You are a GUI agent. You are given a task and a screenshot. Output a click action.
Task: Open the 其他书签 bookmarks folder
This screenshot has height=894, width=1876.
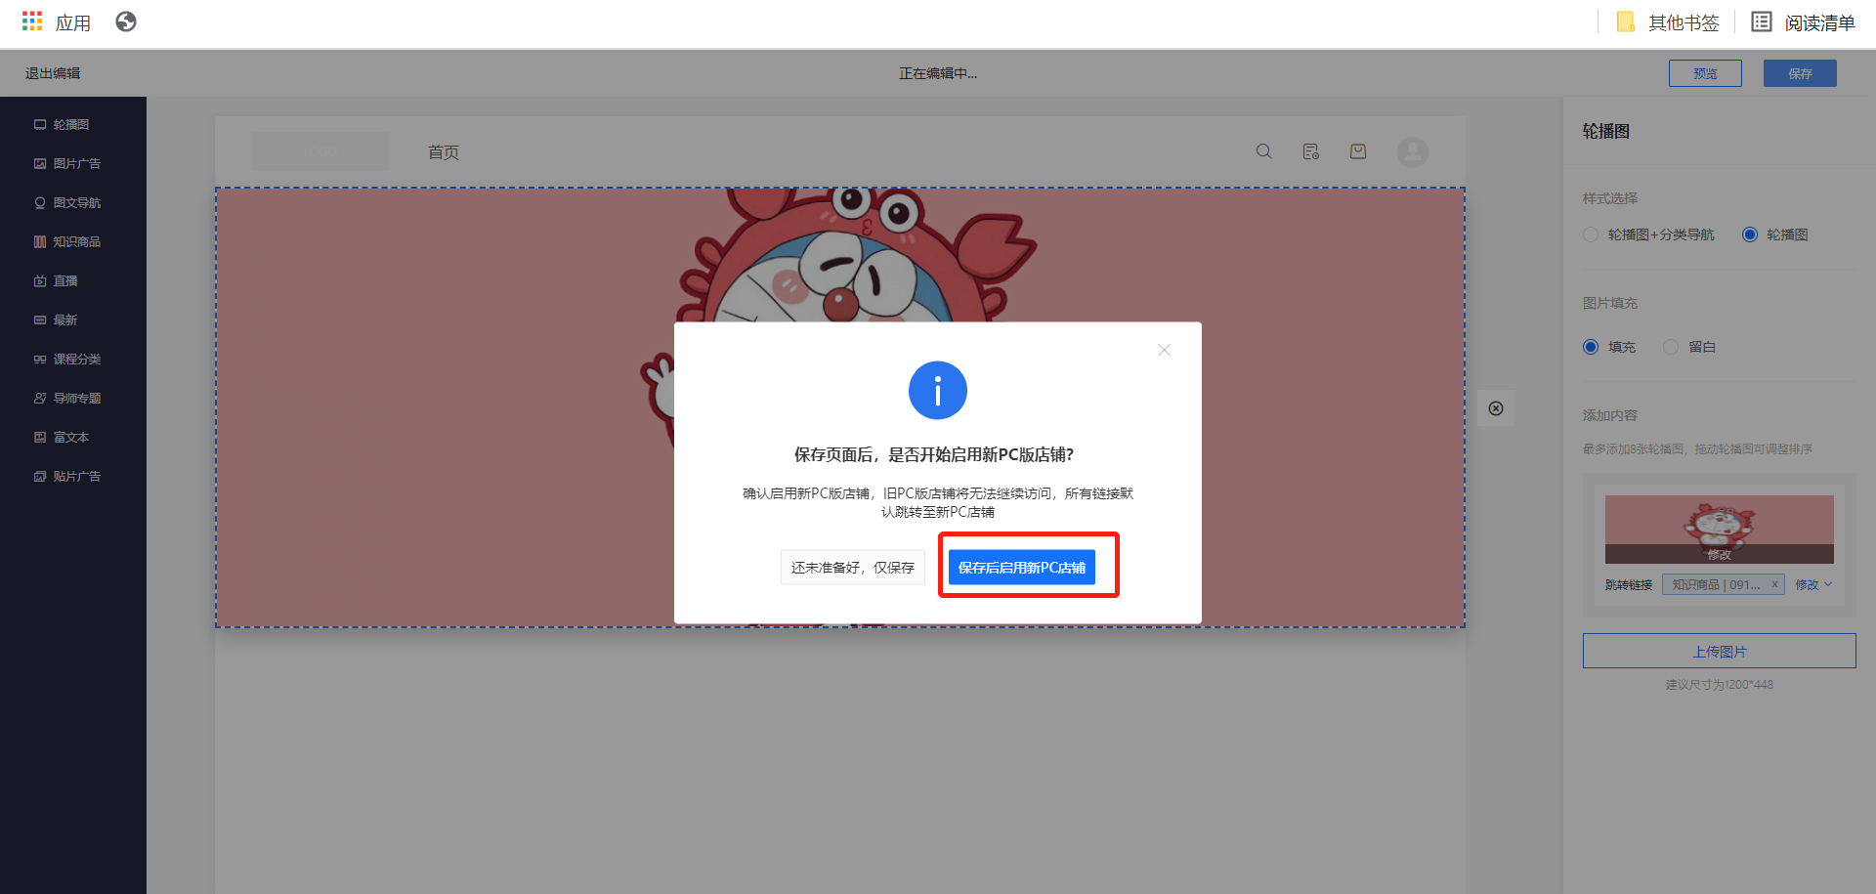(1668, 22)
